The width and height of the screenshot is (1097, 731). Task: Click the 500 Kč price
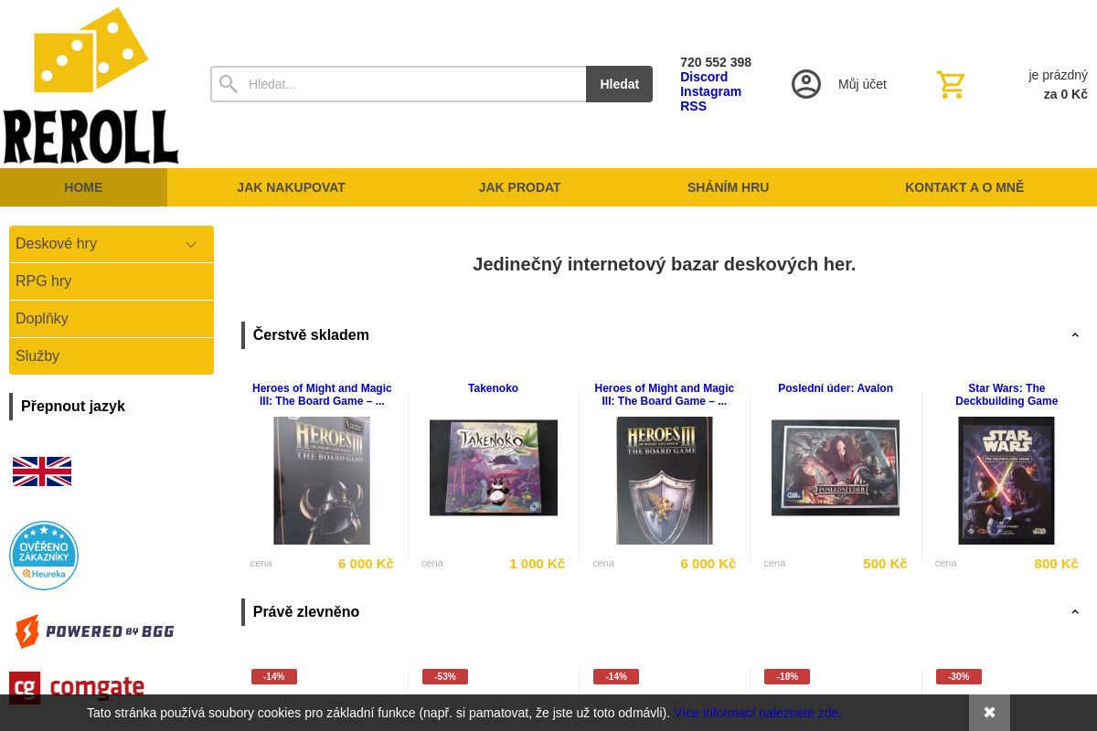(885, 564)
